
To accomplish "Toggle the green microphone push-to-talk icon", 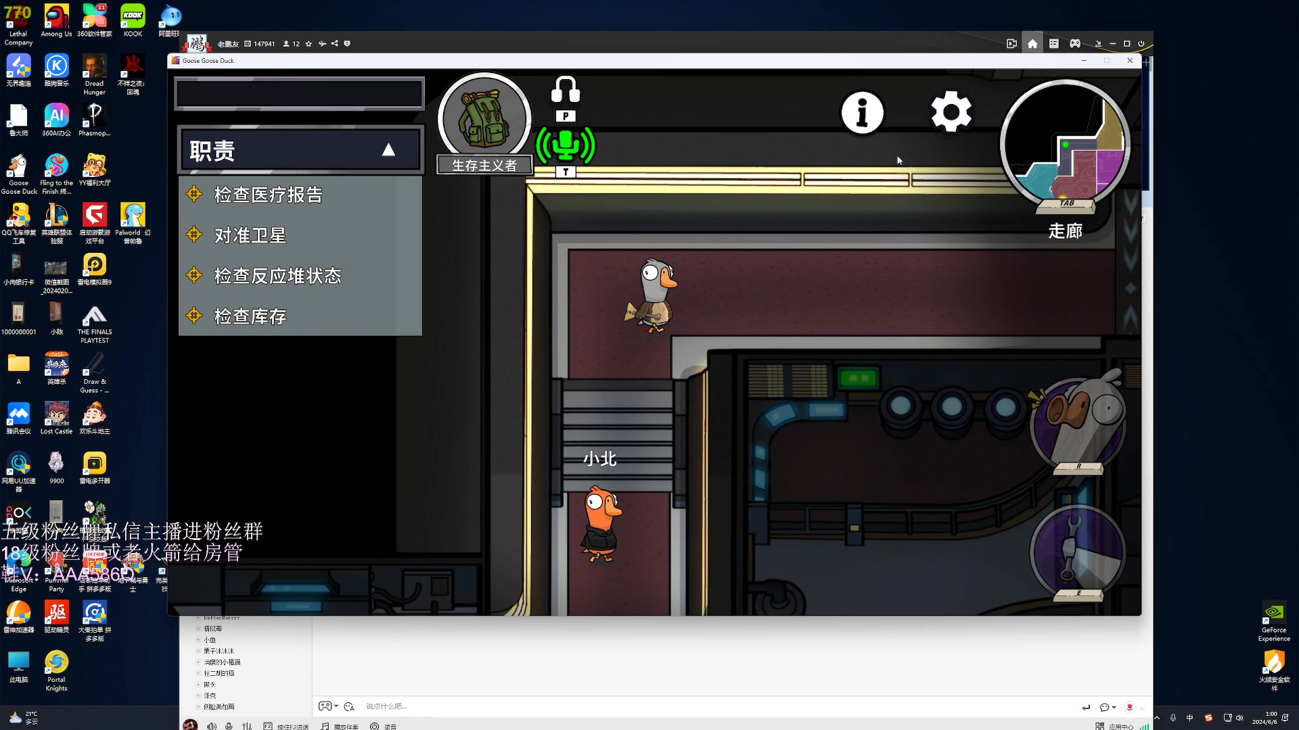I will tap(566, 145).
